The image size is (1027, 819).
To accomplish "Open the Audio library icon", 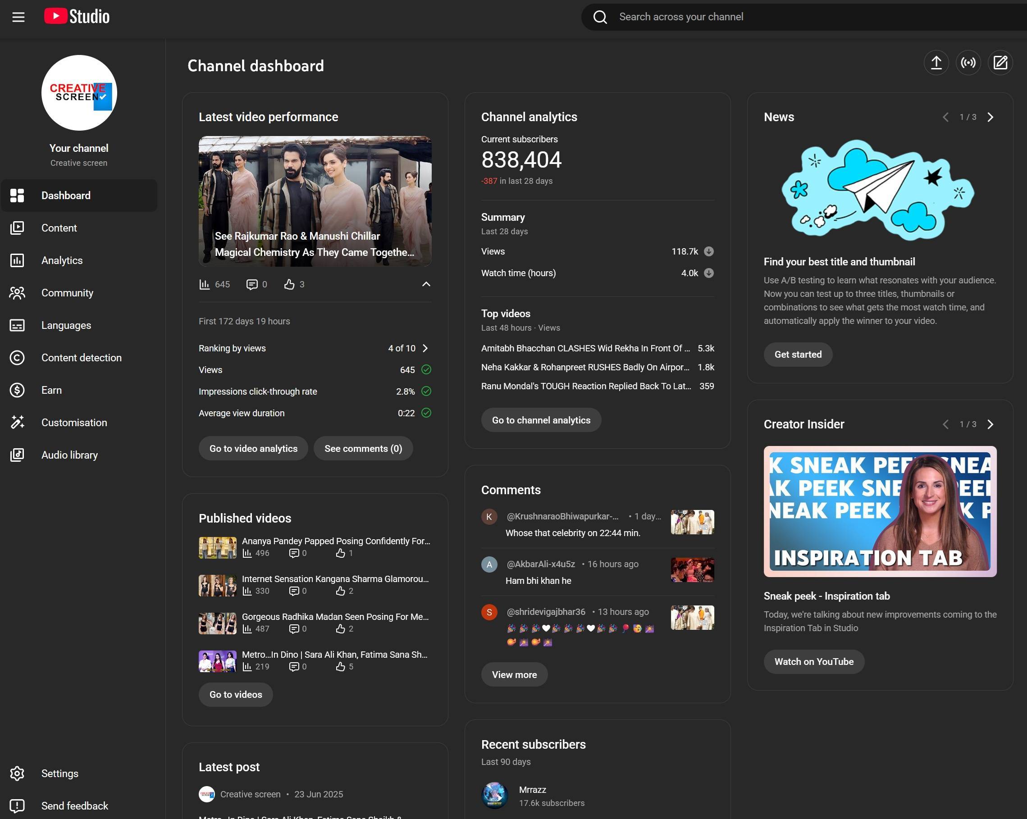I will tap(17, 455).
